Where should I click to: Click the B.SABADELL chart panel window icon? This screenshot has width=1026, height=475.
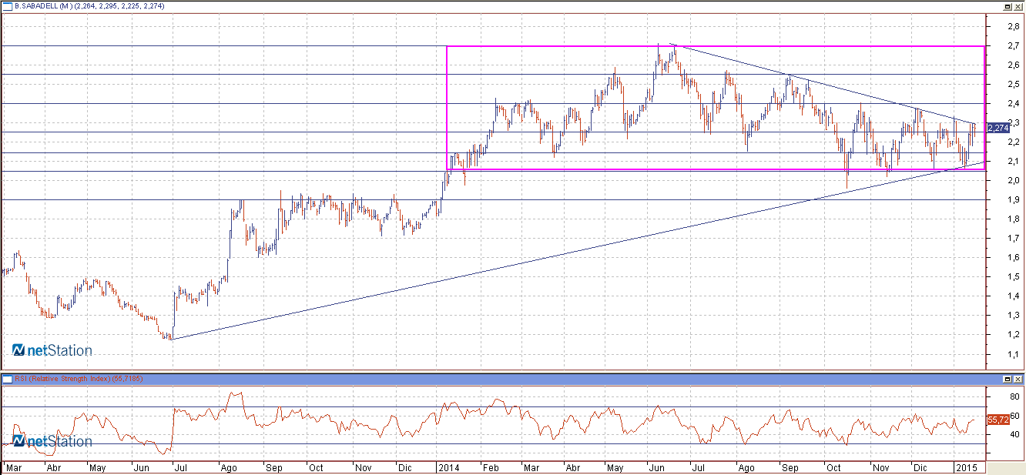tap(7, 6)
